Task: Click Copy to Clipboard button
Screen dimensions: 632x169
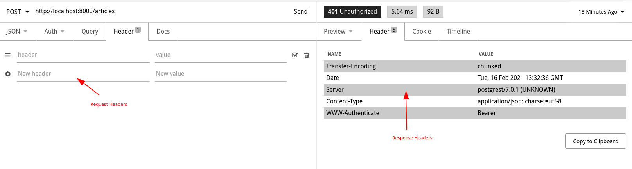Action: point(595,141)
